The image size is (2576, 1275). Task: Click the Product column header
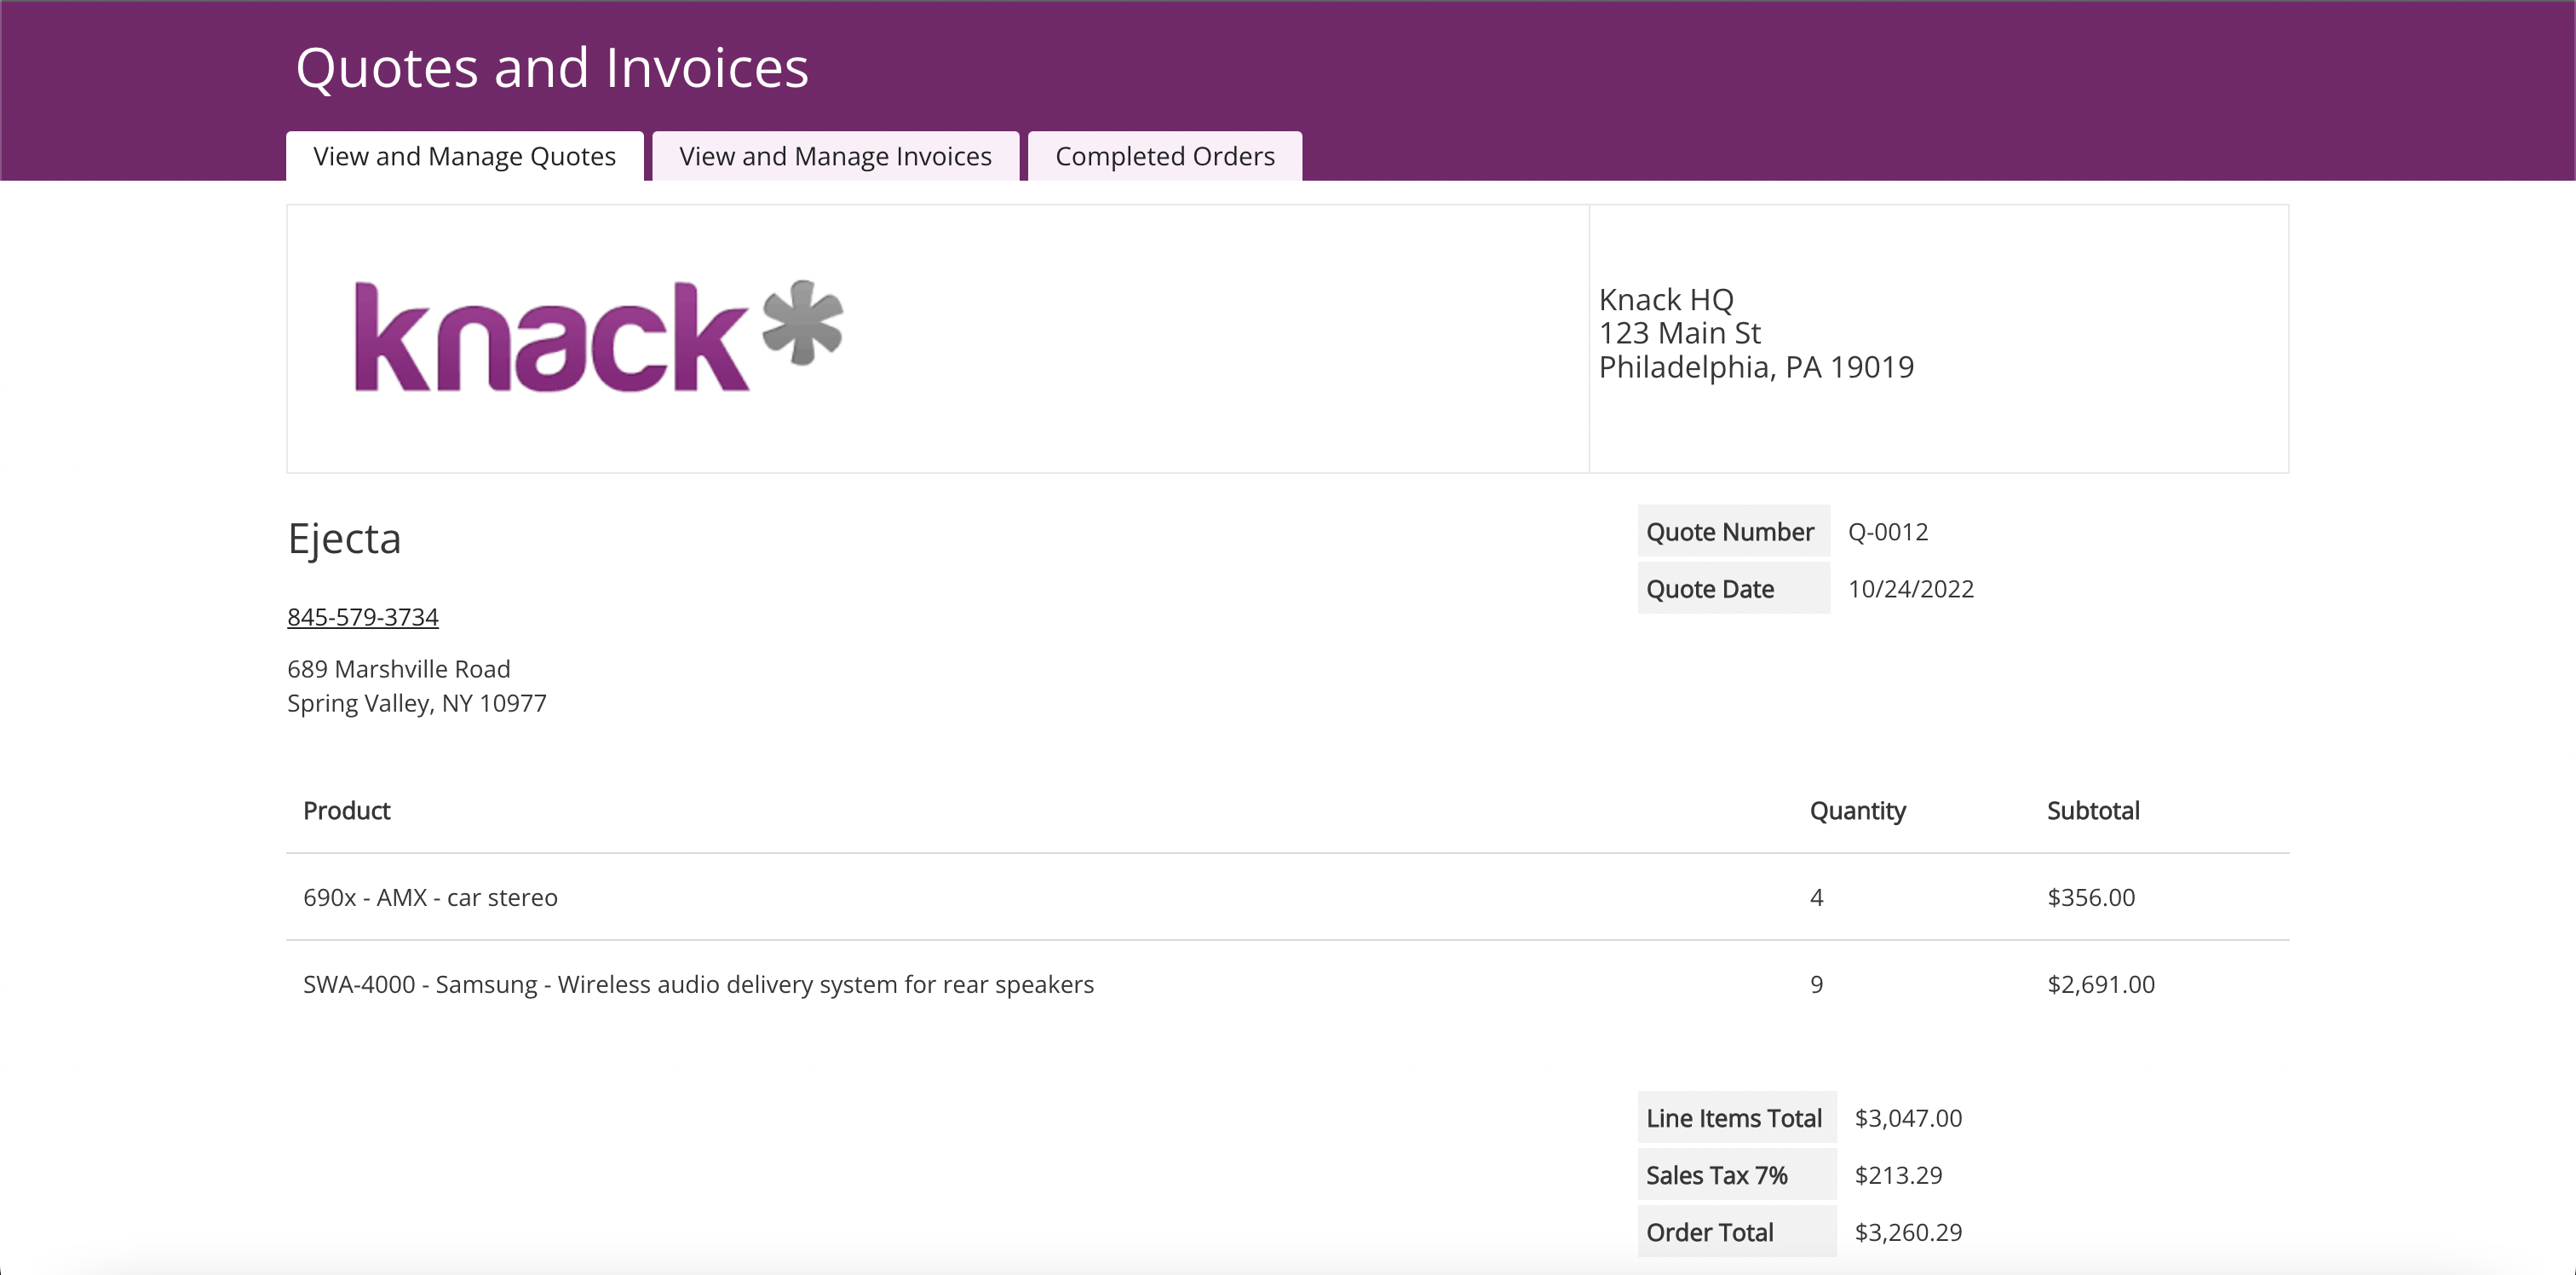point(346,811)
